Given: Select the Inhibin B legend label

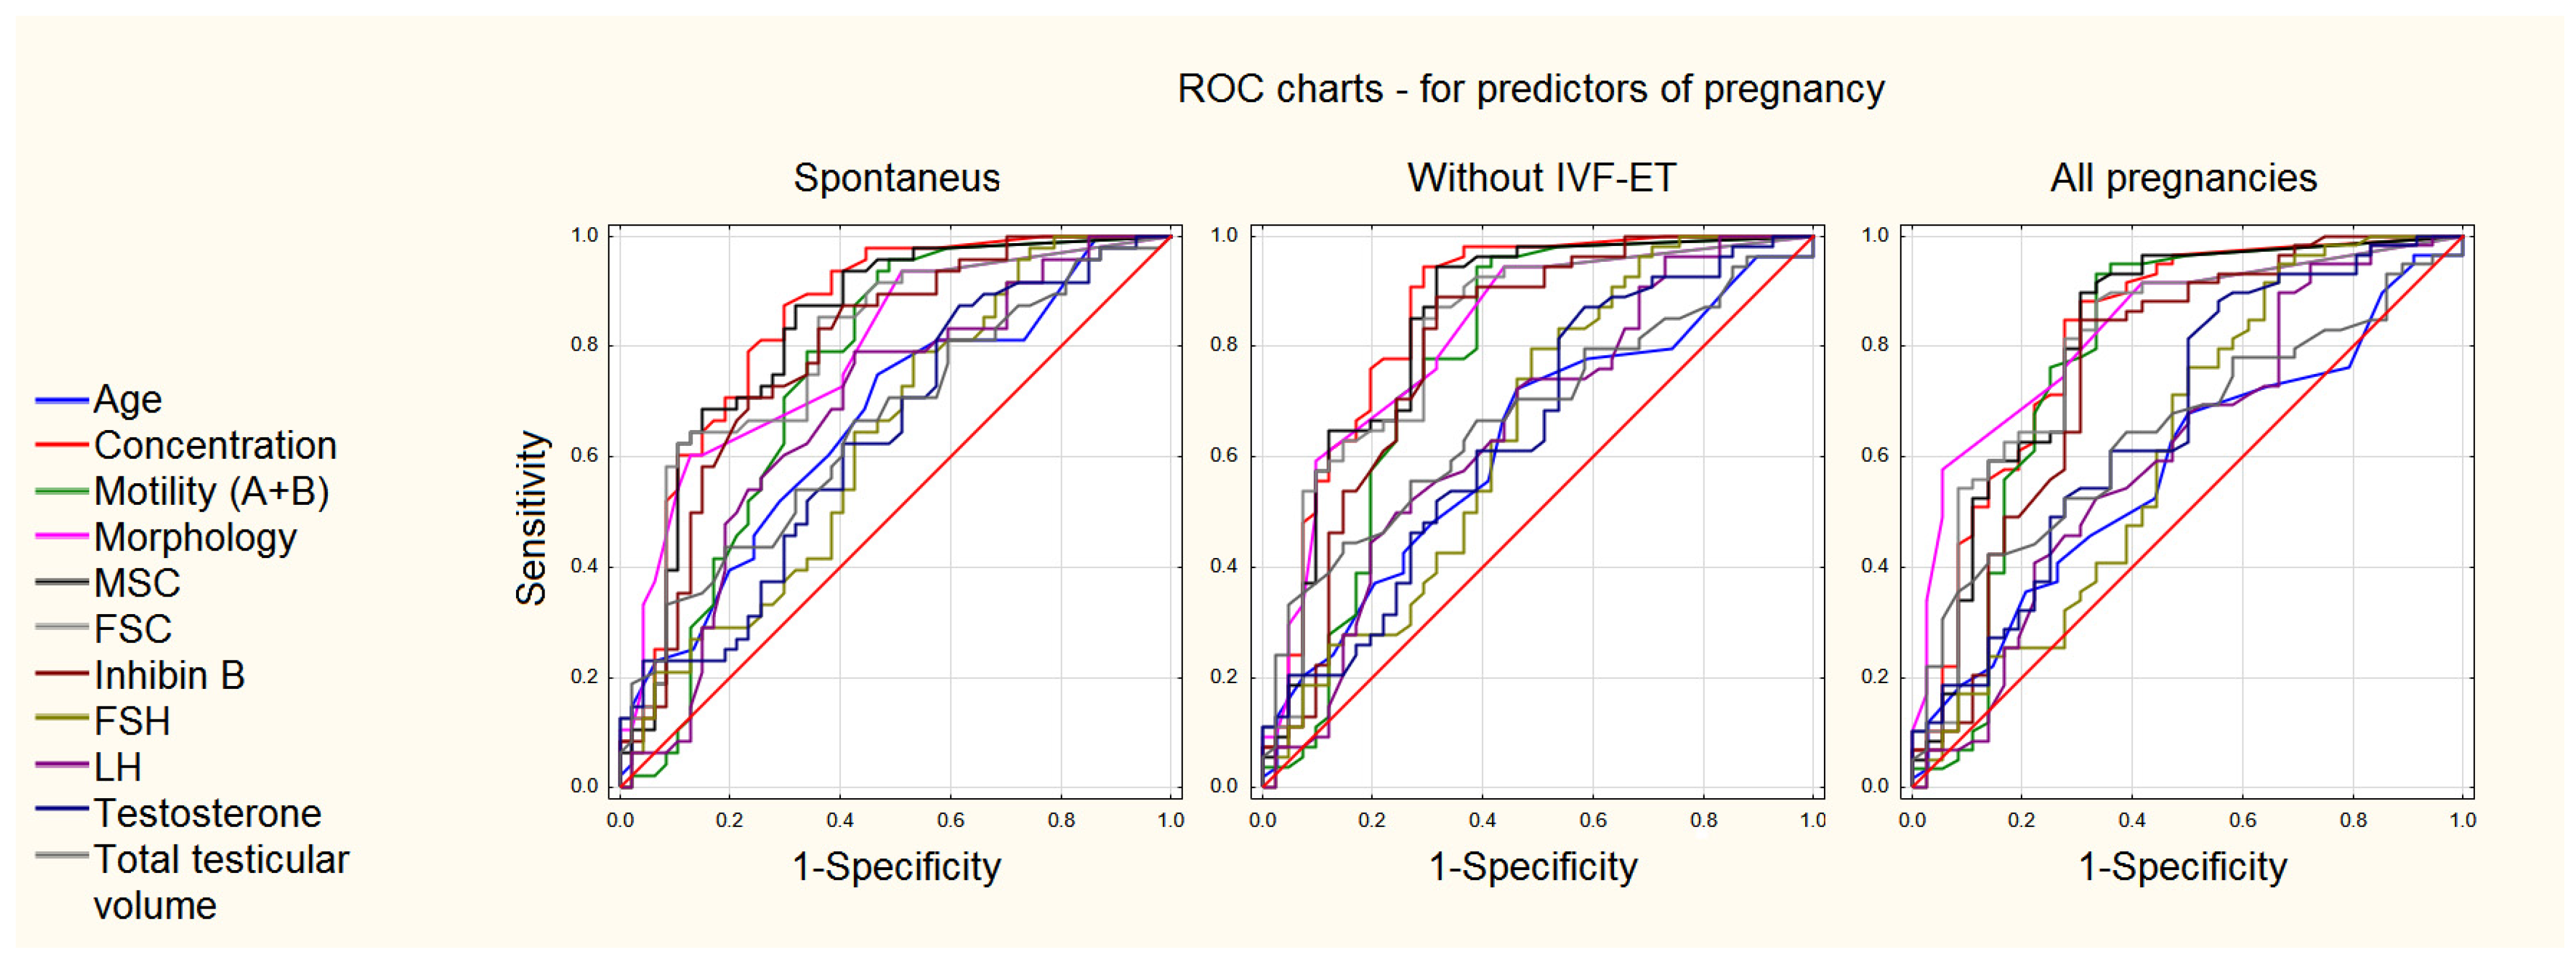Looking at the screenshot, I should pos(169,675).
